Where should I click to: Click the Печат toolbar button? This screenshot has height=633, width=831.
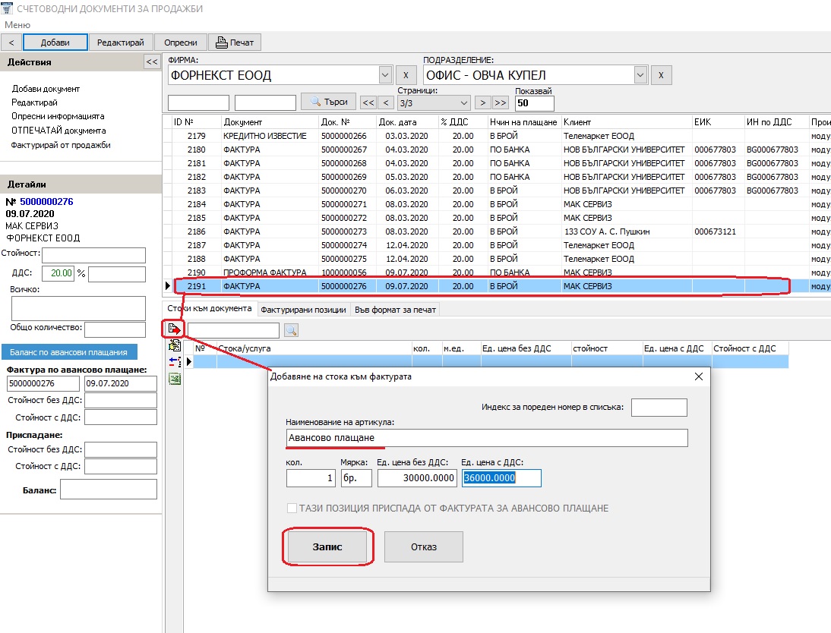(235, 43)
